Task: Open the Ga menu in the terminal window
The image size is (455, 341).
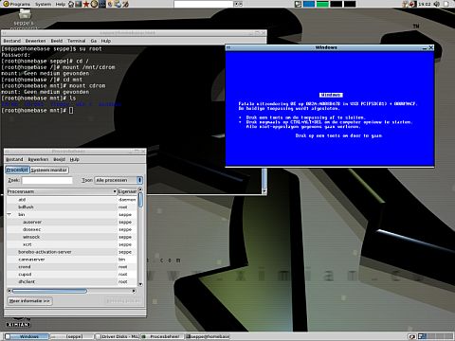Action: click(94, 41)
